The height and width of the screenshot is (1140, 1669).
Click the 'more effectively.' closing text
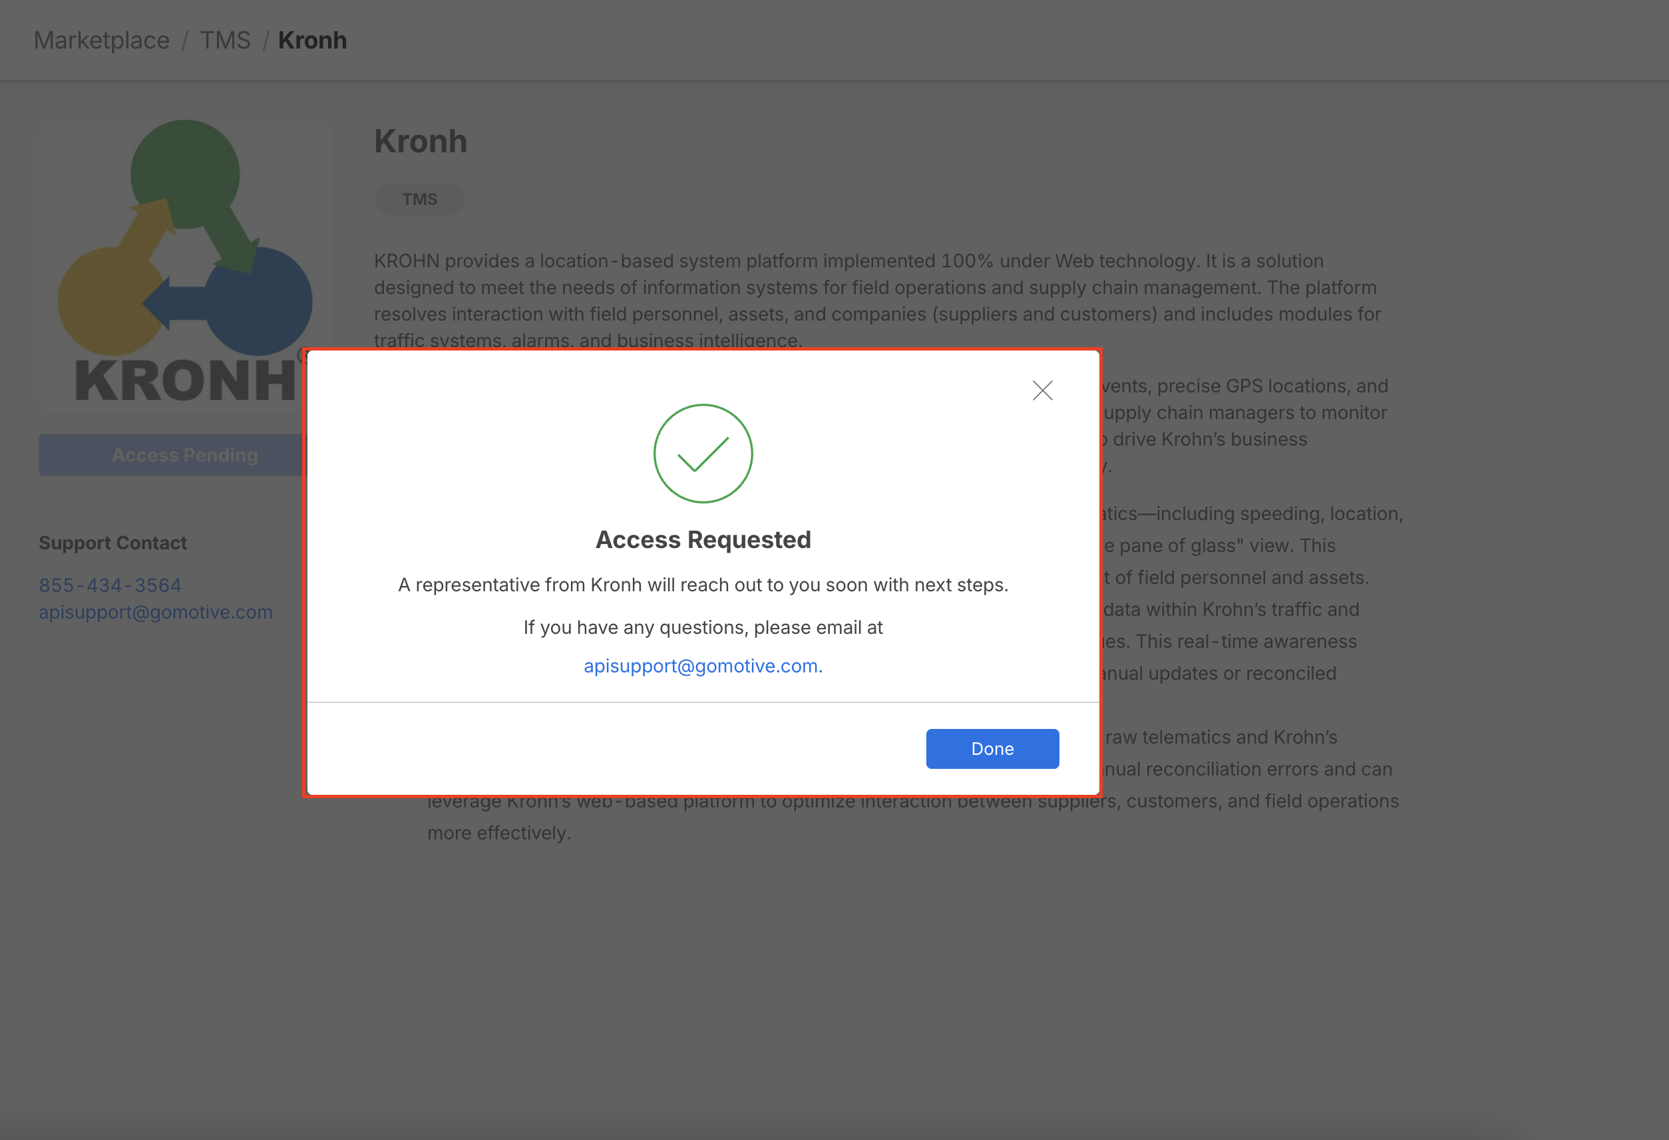pyautogui.click(x=498, y=833)
